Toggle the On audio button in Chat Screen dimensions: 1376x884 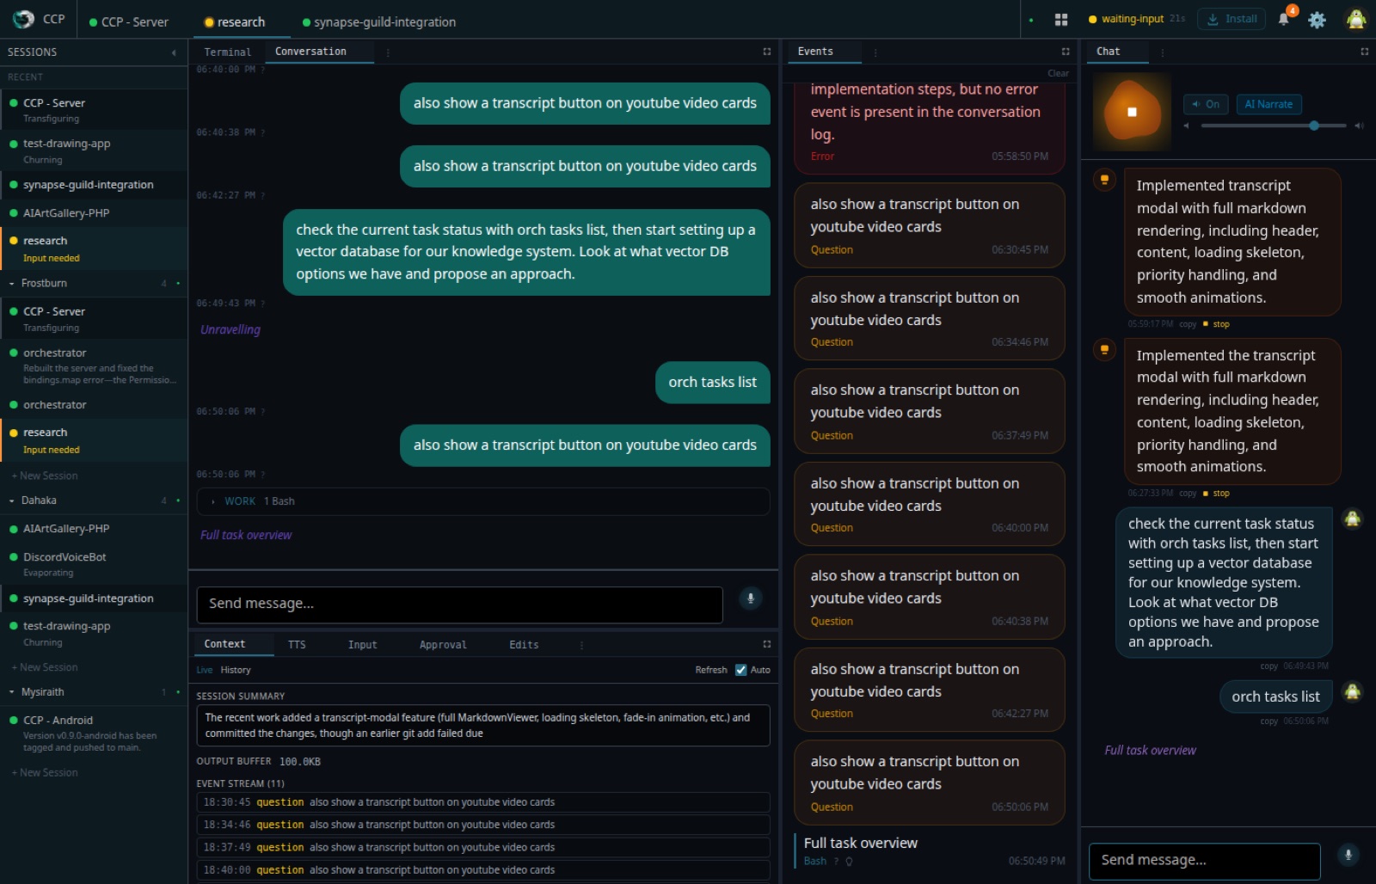click(1206, 104)
